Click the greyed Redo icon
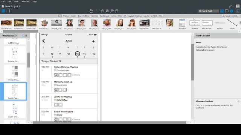Screen dimensions: 241x135 click(96, 11)
